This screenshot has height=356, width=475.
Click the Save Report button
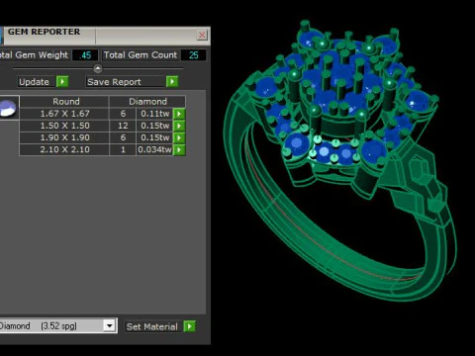point(126,82)
